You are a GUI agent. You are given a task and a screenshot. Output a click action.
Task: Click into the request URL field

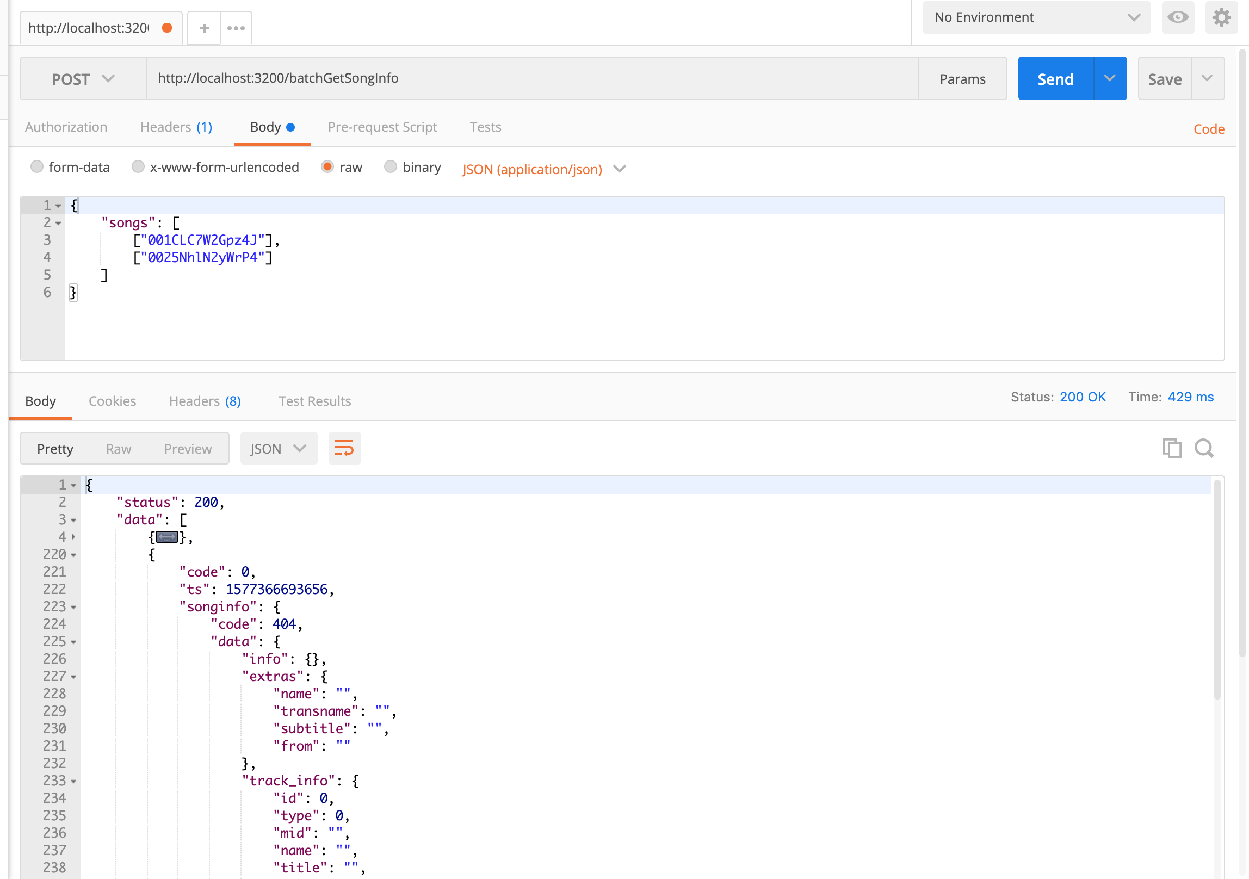532,78
